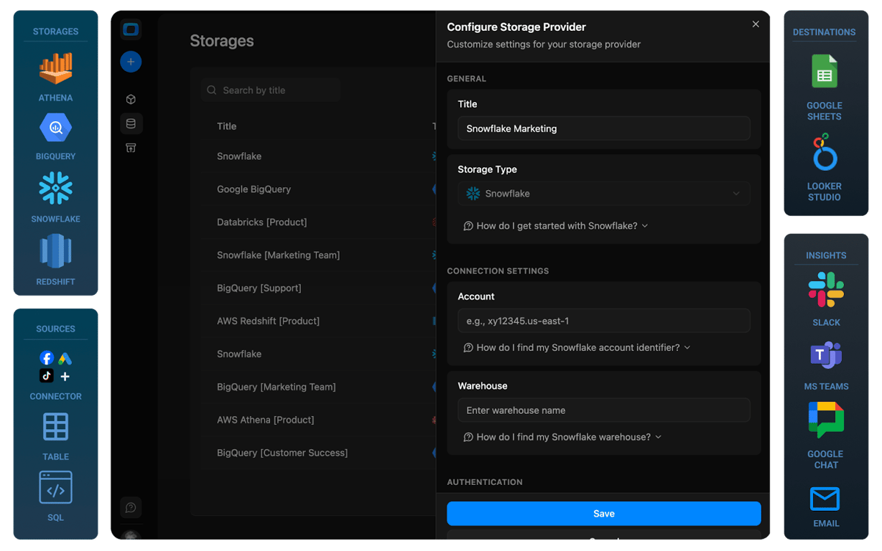Click the Email envelope icon
The height and width of the screenshot is (551, 882).
825,499
